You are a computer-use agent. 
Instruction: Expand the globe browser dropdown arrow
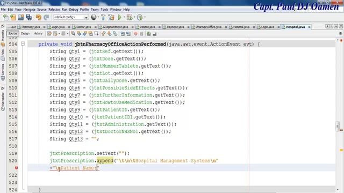pyautogui.click(x=98, y=17)
